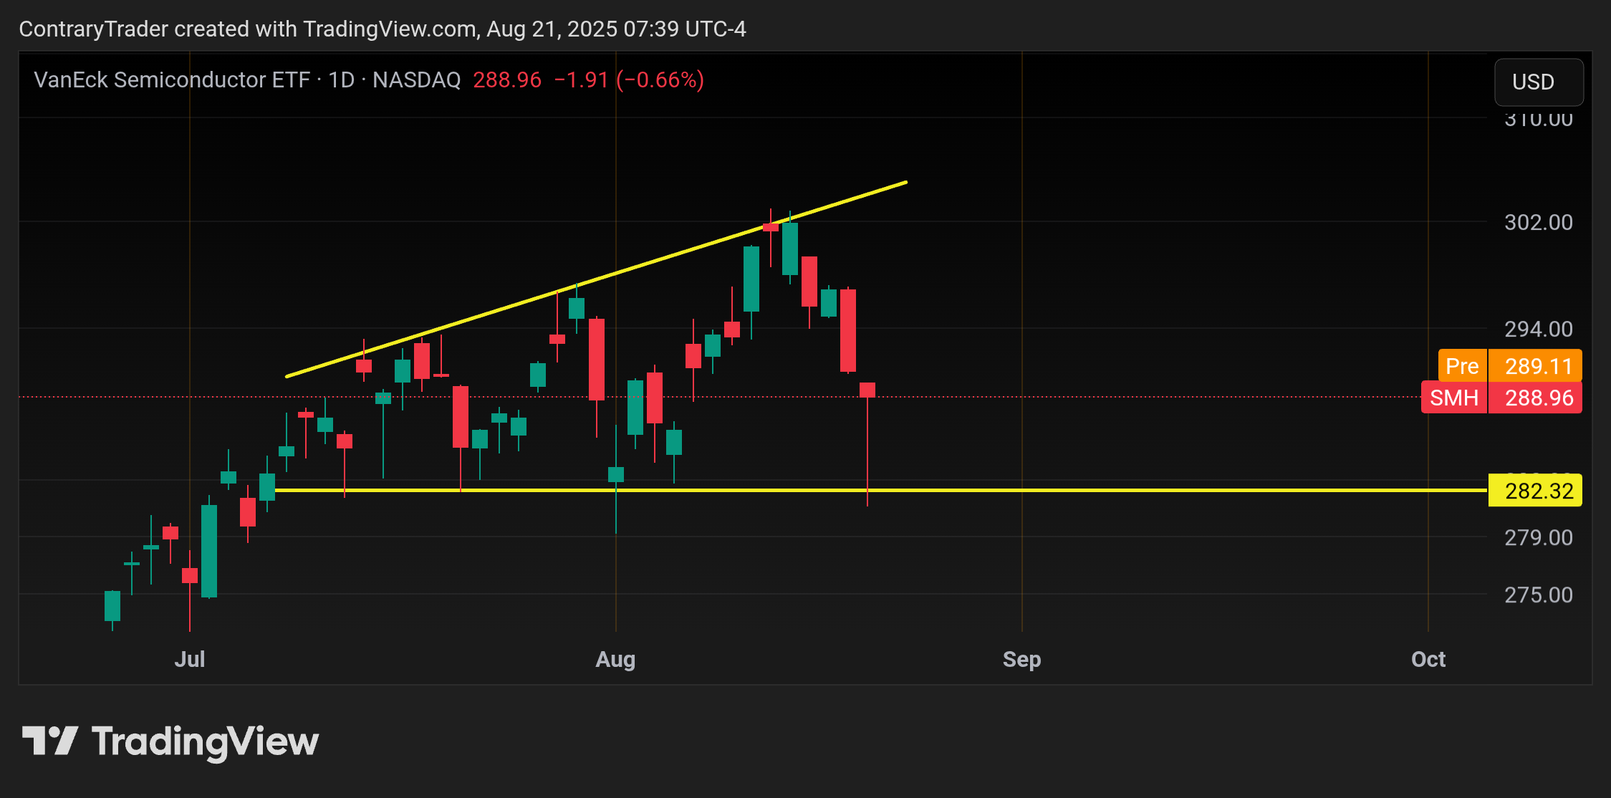This screenshot has width=1611, height=798.
Task: Click the 275.00 price axis label
Action: coord(1538,595)
